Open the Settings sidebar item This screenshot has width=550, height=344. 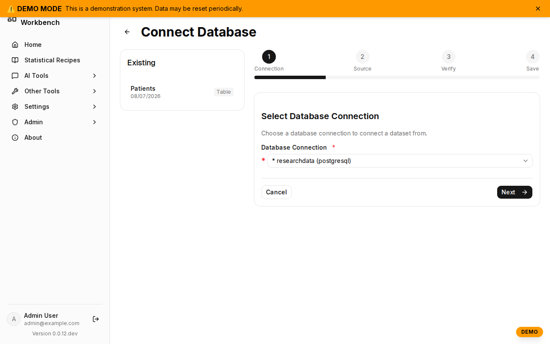(x=55, y=107)
